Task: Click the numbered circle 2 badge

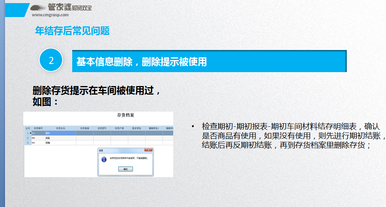Action: pyautogui.click(x=51, y=60)
